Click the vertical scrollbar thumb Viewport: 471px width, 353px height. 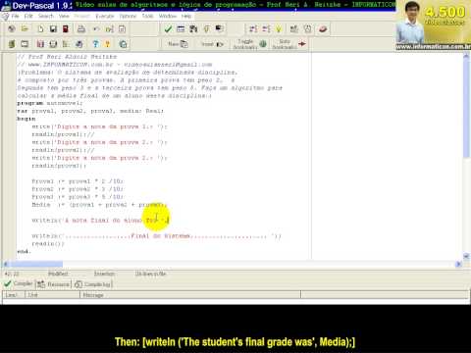[466, 108]
